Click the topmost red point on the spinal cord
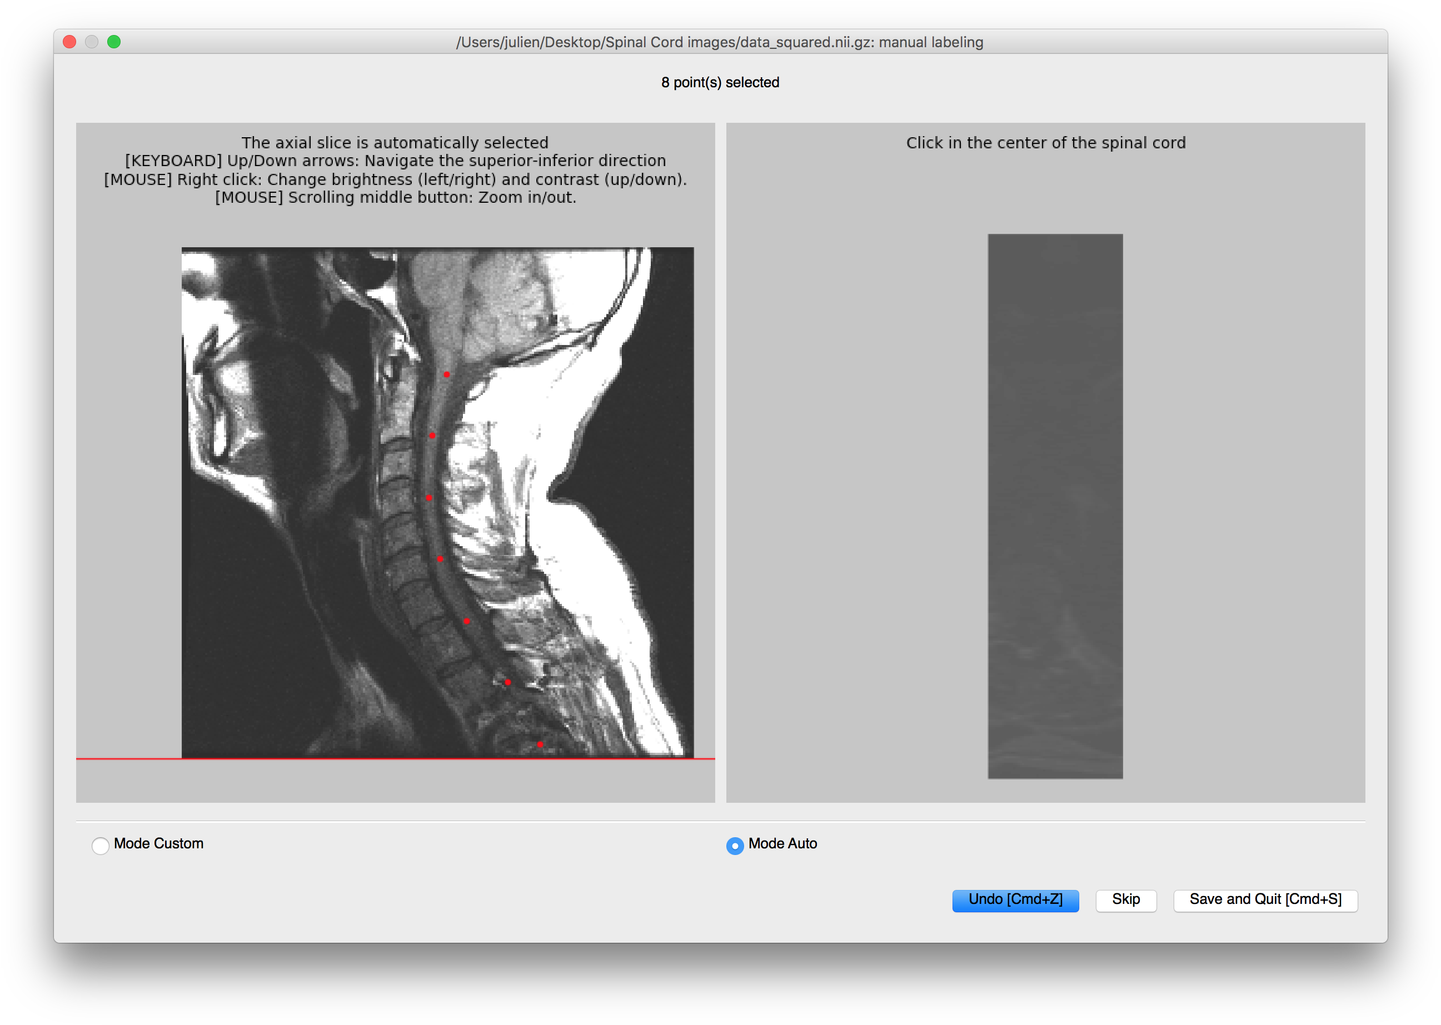 coord(446,374)
